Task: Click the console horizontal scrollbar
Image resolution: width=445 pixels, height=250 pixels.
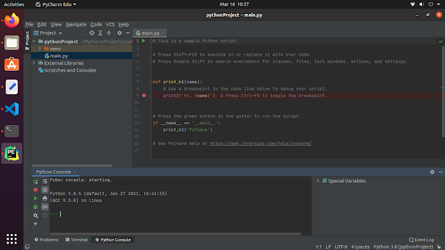Action: pyautogui.click(x=175, y=234)
